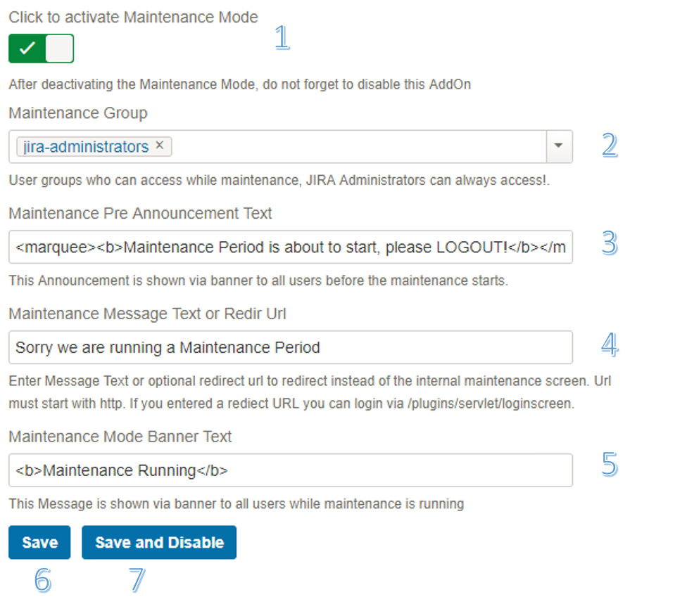
Task: Click the 'Maintenance Group' field label
Action: 78,112
